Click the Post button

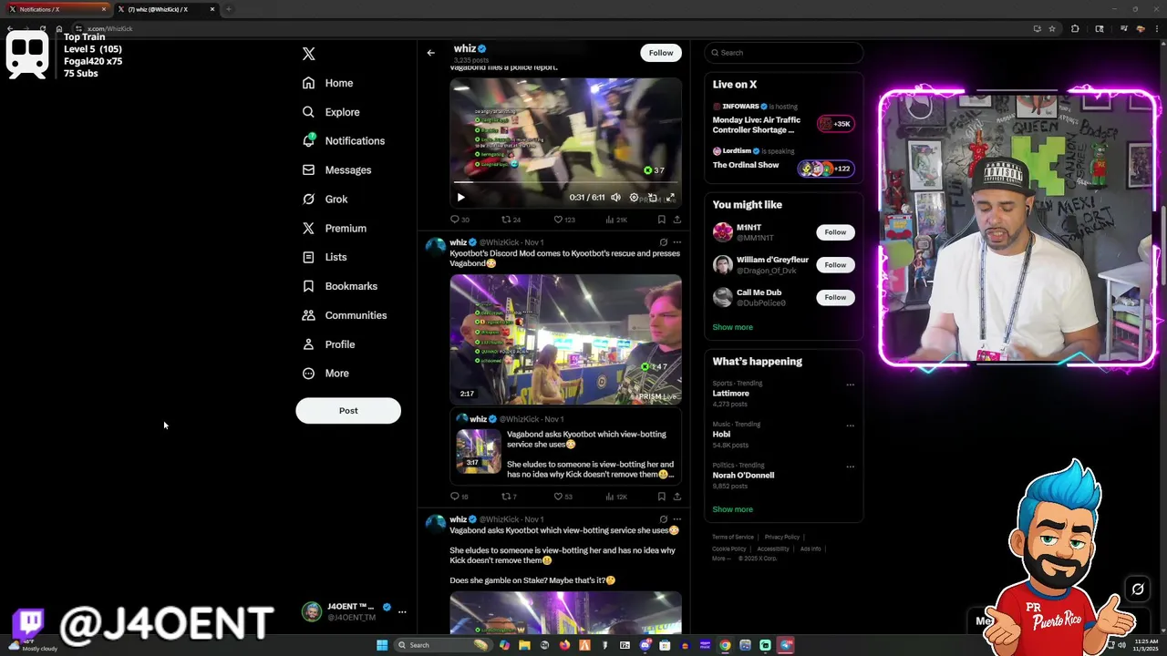348,411
